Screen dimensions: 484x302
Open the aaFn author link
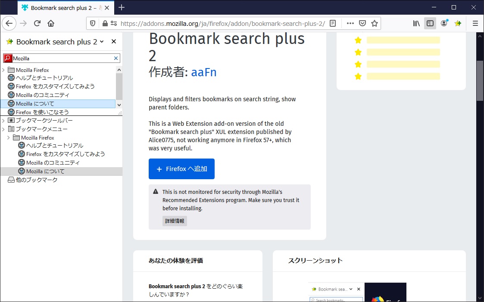(x=203, y=72)
